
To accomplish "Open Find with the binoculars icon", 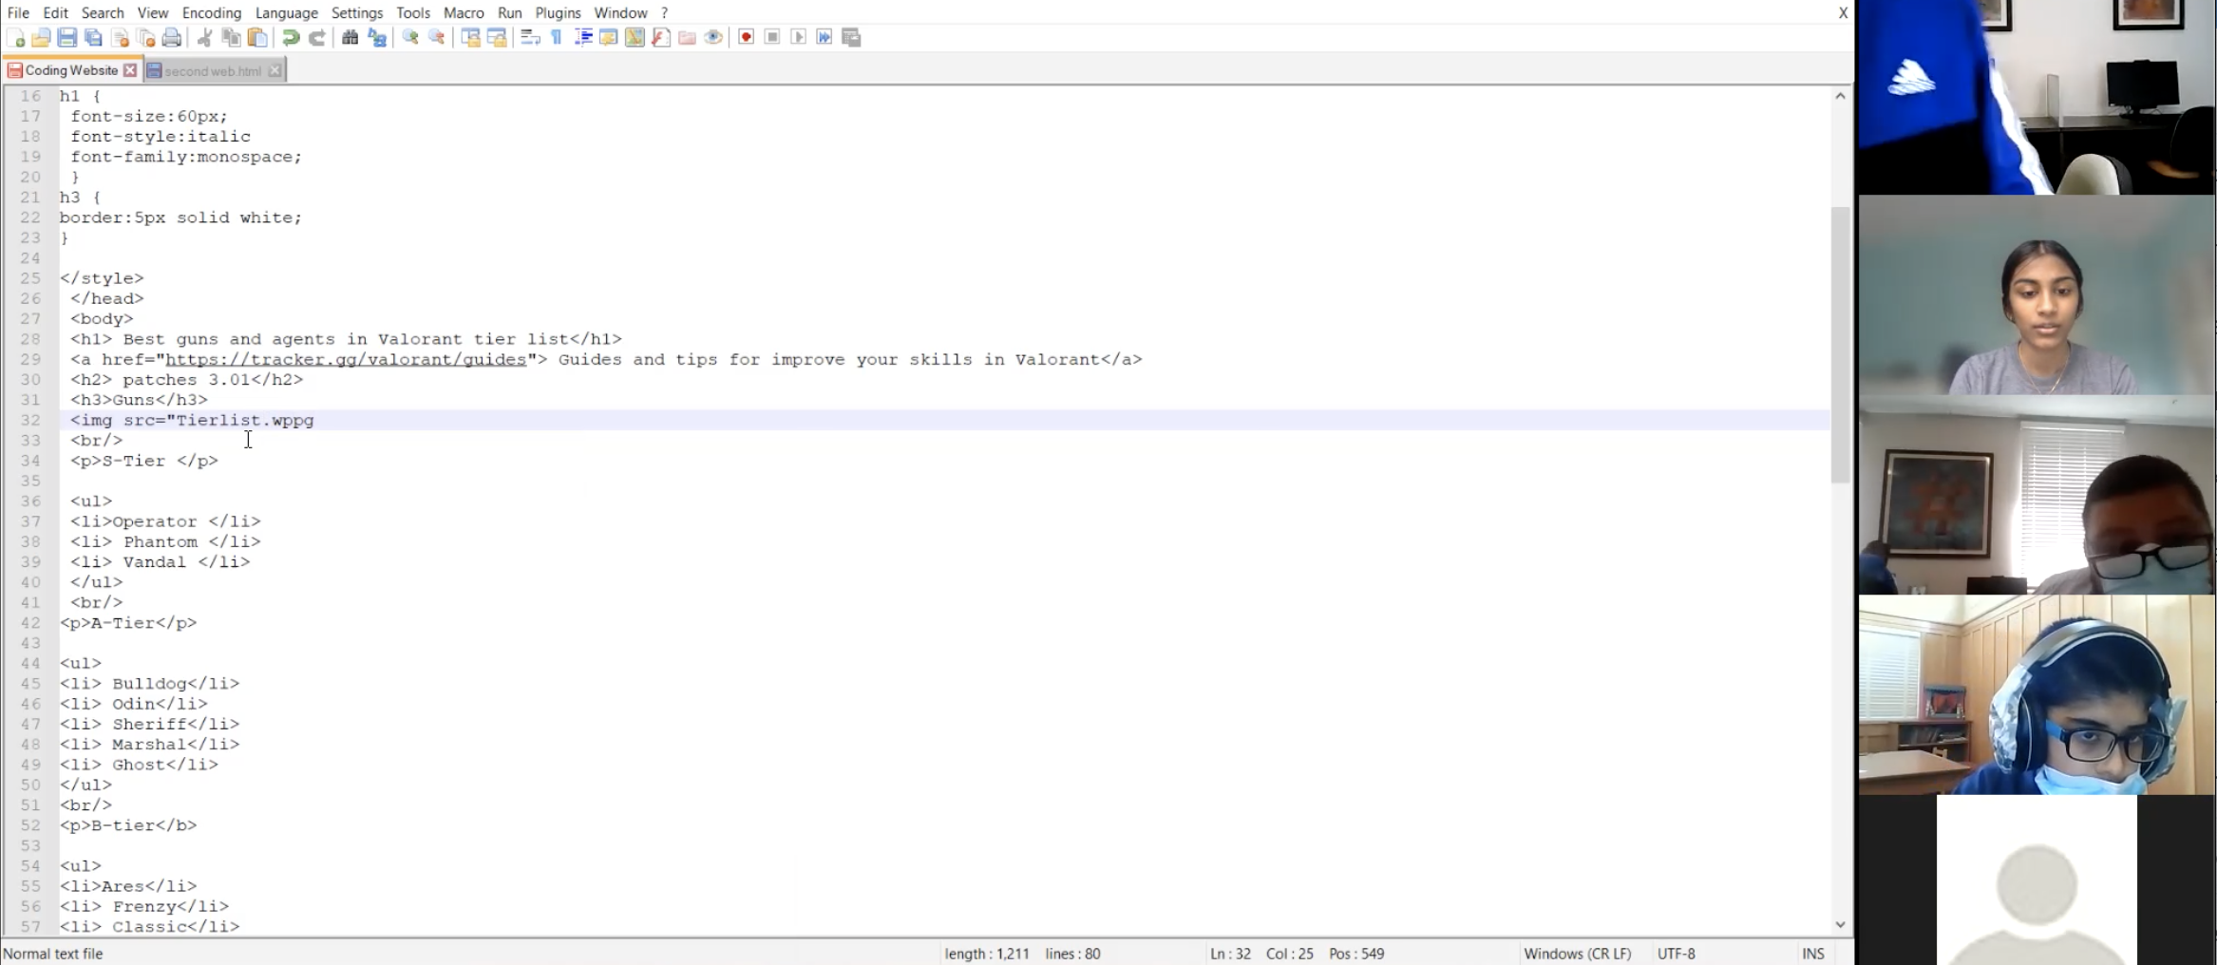I will (350, 37).
